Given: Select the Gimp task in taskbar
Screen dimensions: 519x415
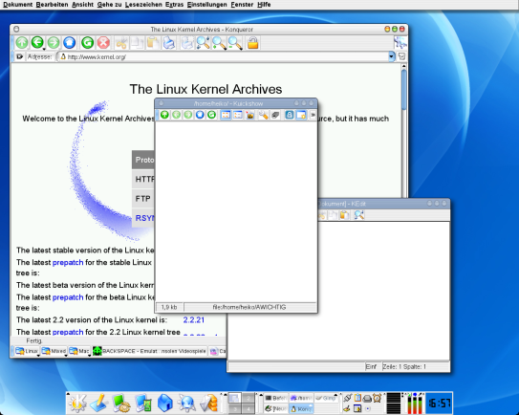Looking at the screenshot, I should 325,398.
